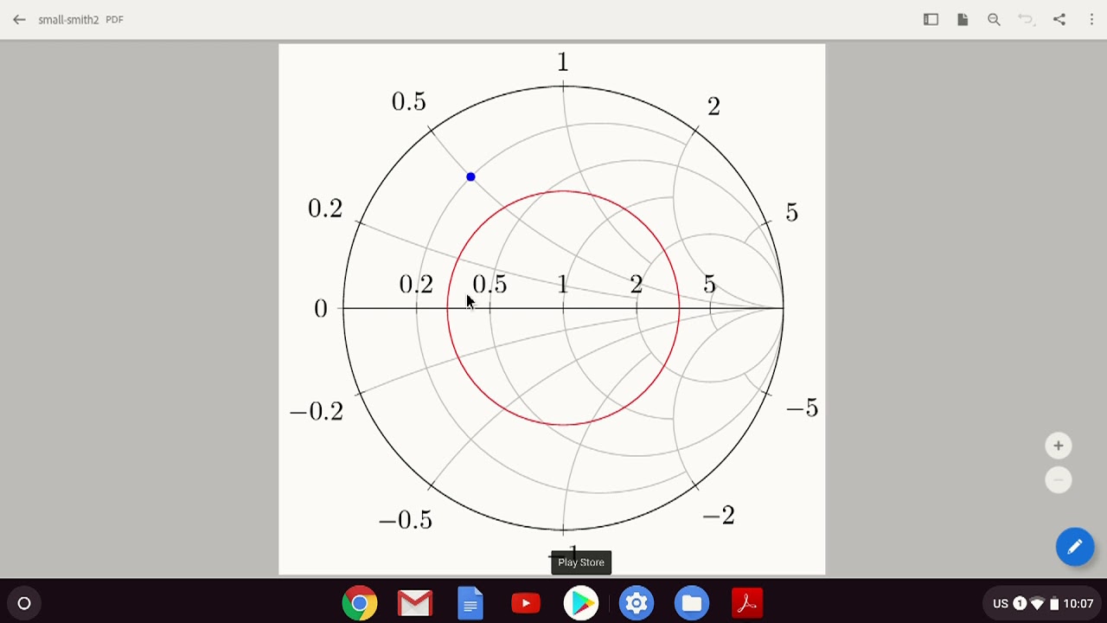The image size is (1107, 623).
Task: Share the PDF with the share icon
Action: point(1059,19)
